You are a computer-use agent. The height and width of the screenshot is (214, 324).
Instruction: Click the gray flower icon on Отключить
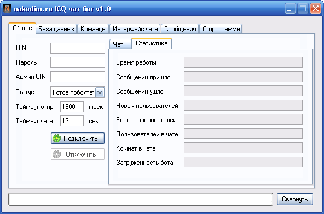coord(56,154)
